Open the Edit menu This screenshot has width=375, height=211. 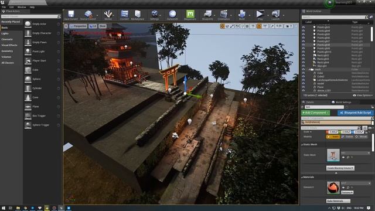click(x=12, y=7)
